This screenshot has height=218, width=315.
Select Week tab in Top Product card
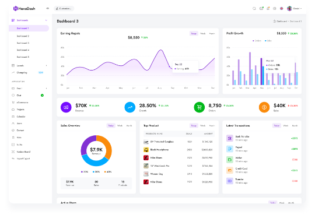tap(202, 126)
